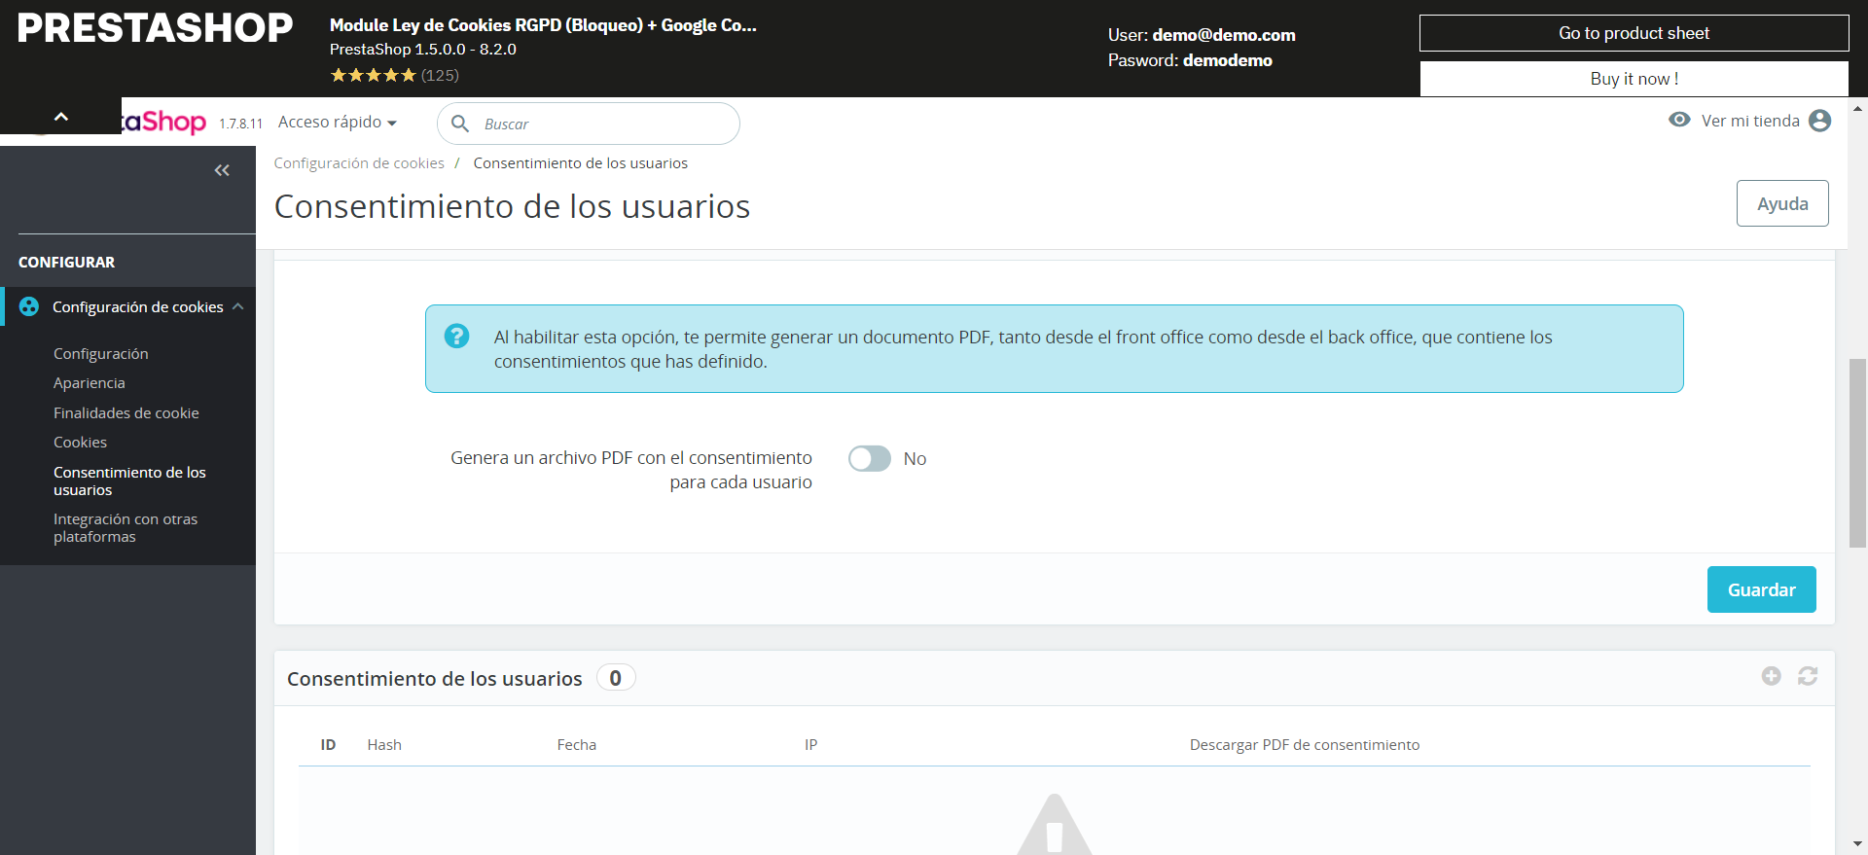Click the Consentimiento de los usuarios page heading
1868x855 pixels.
(512, 206)
